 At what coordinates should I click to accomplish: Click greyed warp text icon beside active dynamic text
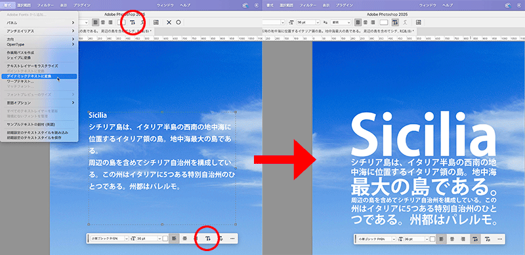click(406, 22)
